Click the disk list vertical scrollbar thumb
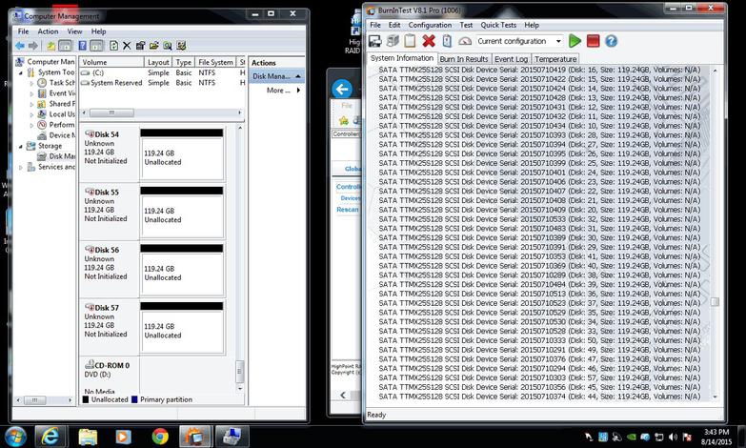The image size is (746, 448). 240,372
